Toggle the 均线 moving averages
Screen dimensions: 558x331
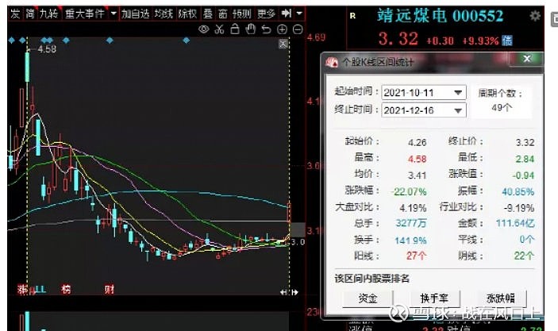164,13
